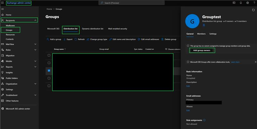257x129 pixels.
Task: Collapse the Recipients section chevron
Action: click(35, 20)
